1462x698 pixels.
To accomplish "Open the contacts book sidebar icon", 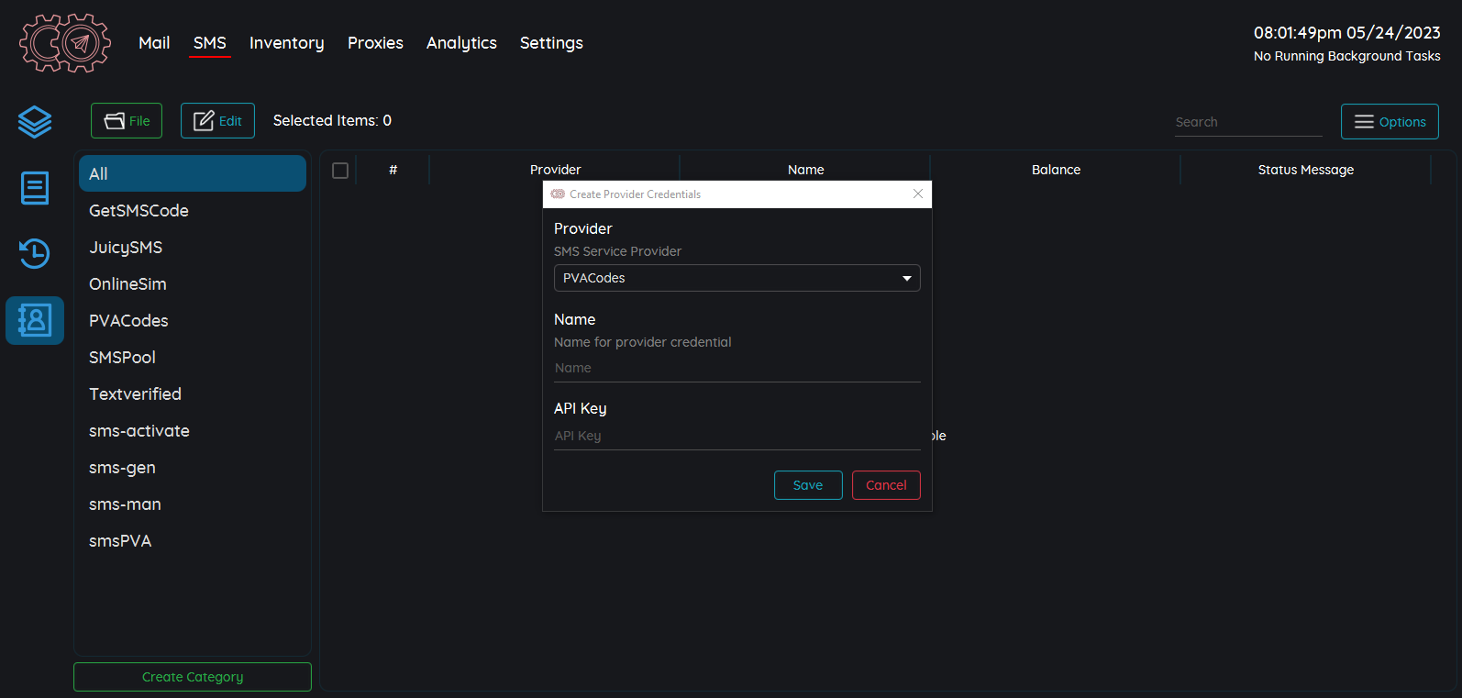I will 35,320.
